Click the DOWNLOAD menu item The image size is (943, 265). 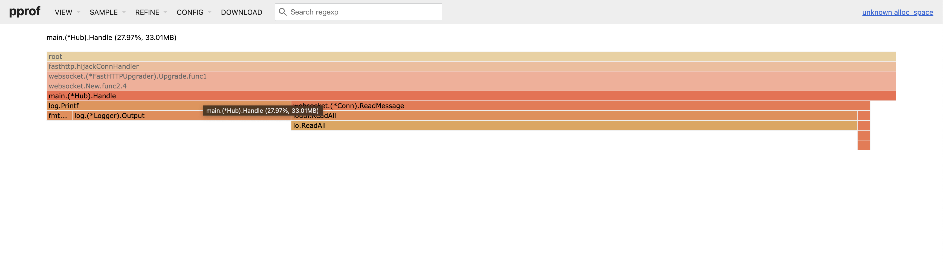click(x=241, y=12)
